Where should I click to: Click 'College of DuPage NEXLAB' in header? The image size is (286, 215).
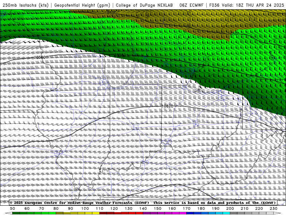click(x=144, y=5)
